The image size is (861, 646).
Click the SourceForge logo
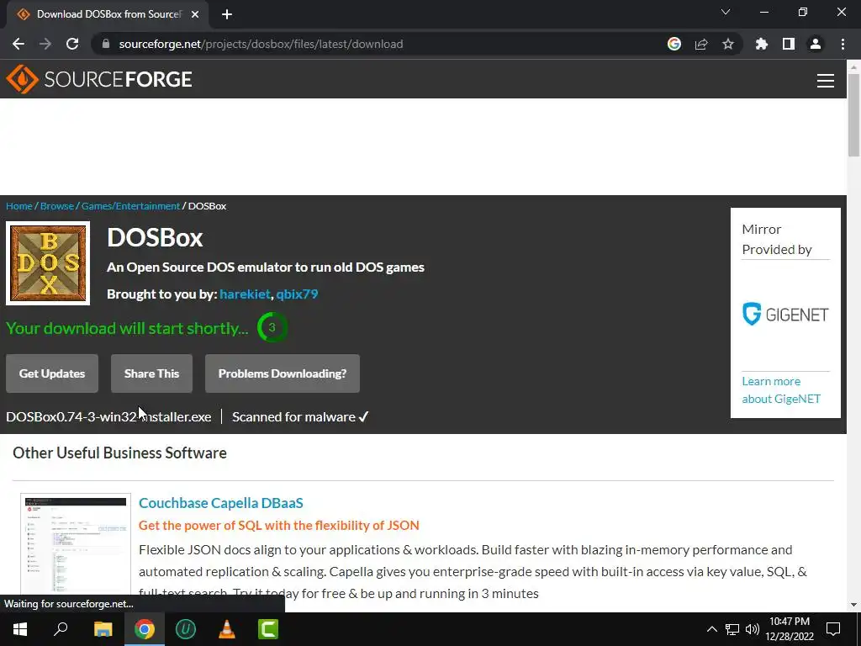pos(99,79)
